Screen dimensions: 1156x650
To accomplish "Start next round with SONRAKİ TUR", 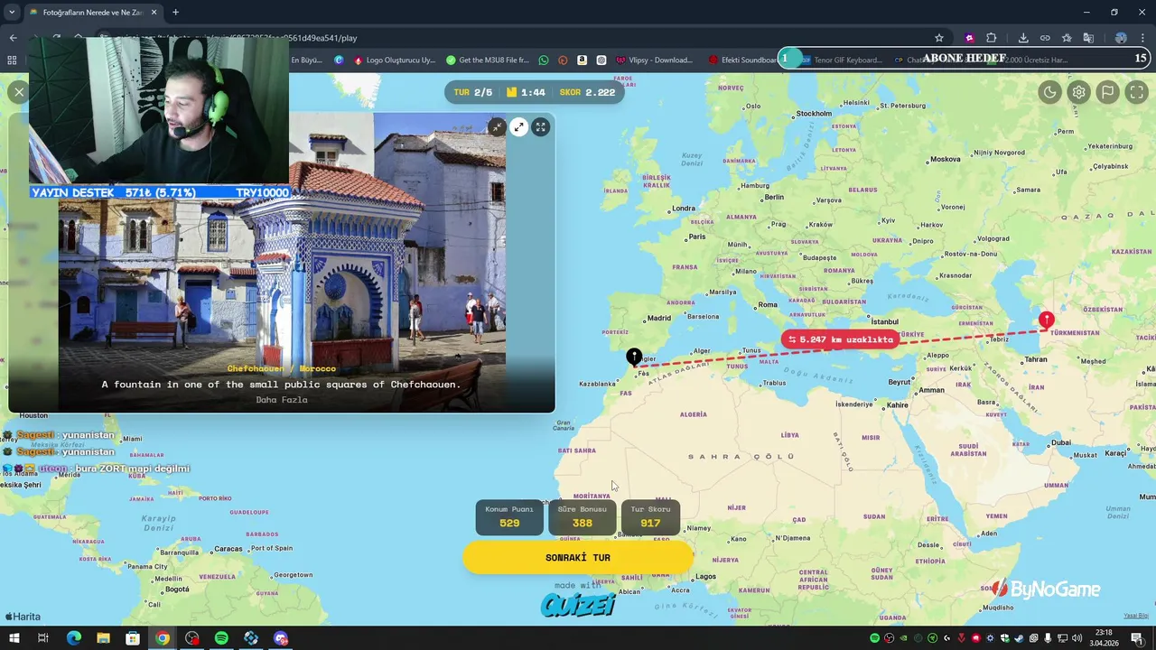I will click(578, 558).
